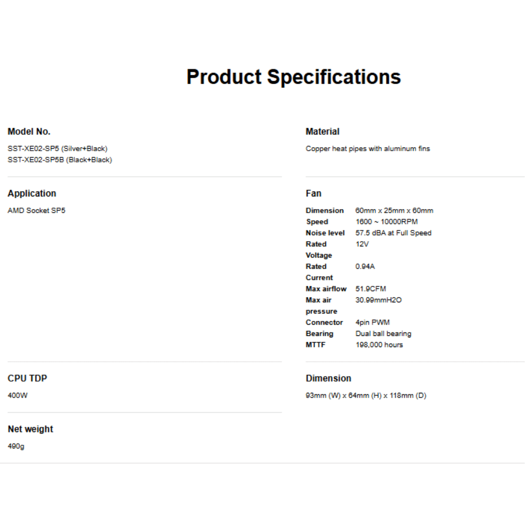Click the copper heat pipes material description
The width and height of the screenshot is (525, 525).
click(x=367, y=149)
